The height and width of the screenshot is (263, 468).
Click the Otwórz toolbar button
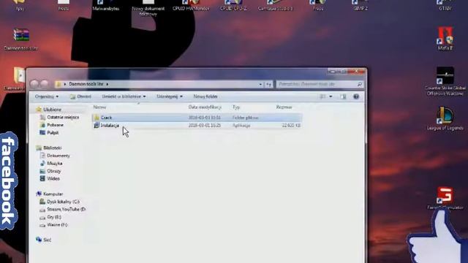[x=80, y=96]
